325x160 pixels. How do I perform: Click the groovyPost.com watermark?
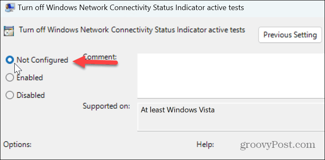click(x=277, y=145)
